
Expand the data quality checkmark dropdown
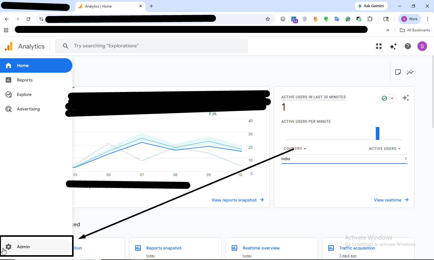click(388, 98)
